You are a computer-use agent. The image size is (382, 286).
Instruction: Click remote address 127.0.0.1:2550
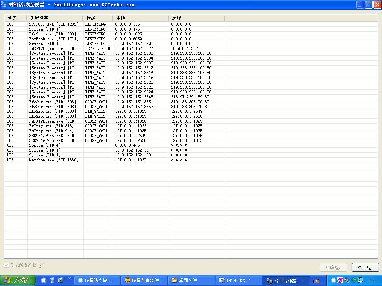click(x=187, y=117)
